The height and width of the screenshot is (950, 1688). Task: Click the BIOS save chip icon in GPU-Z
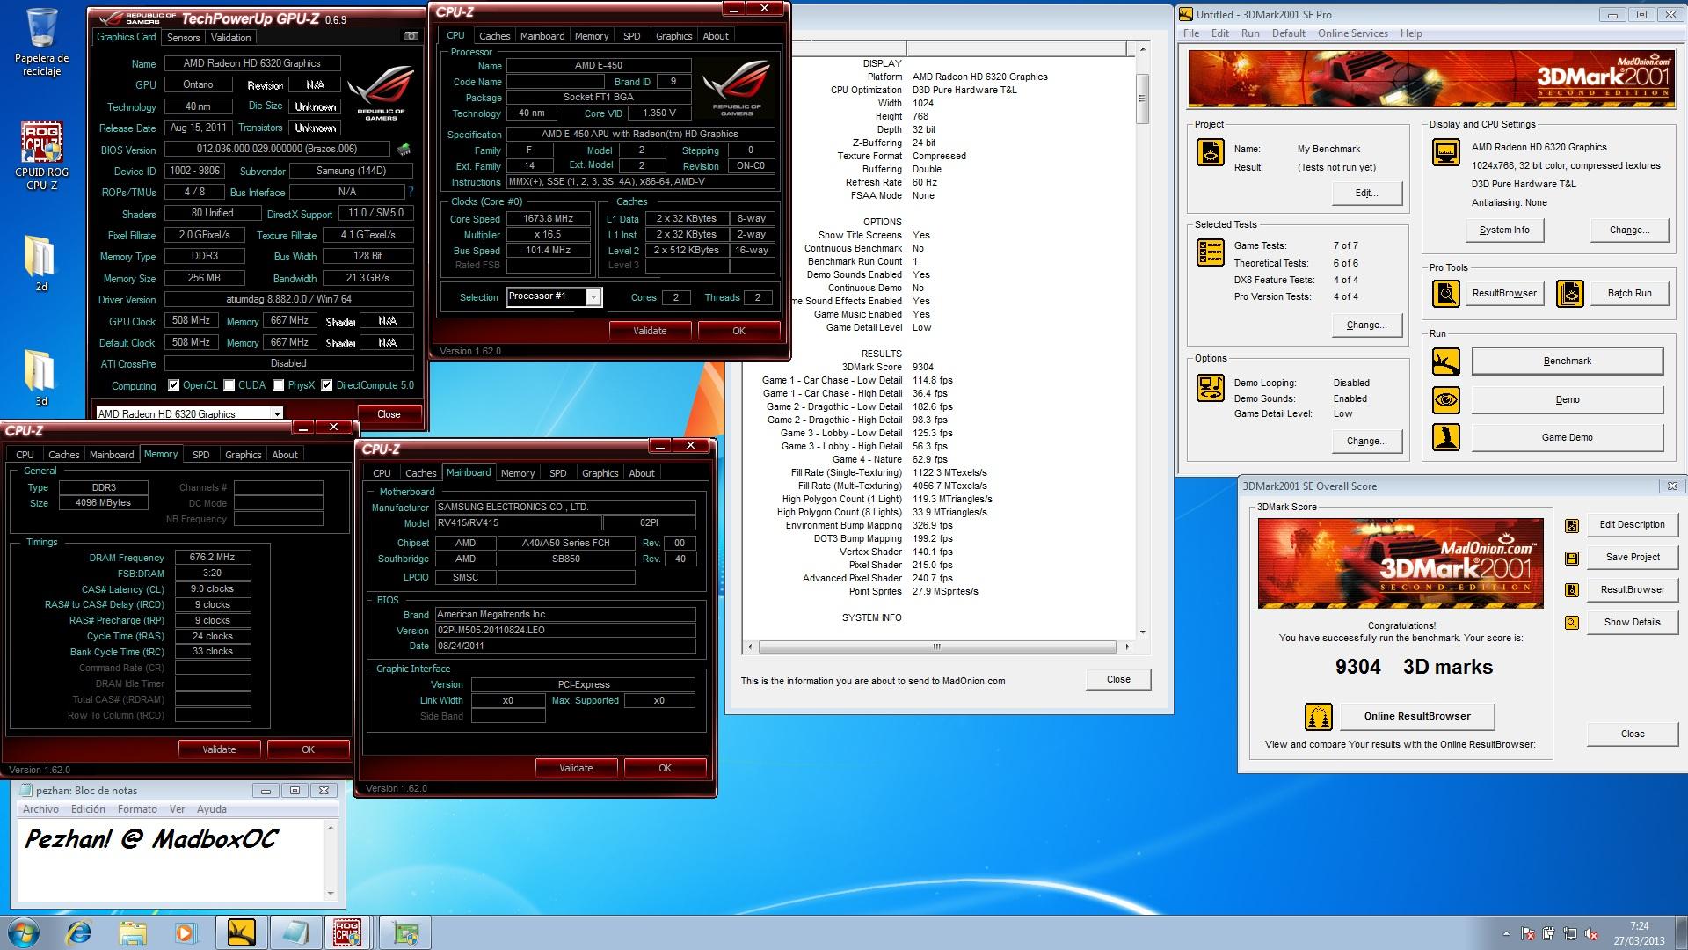click(x=404, y=150)
